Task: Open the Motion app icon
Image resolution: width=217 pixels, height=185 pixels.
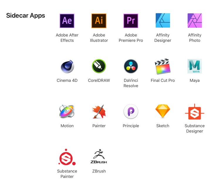Action: pos(67,111)
